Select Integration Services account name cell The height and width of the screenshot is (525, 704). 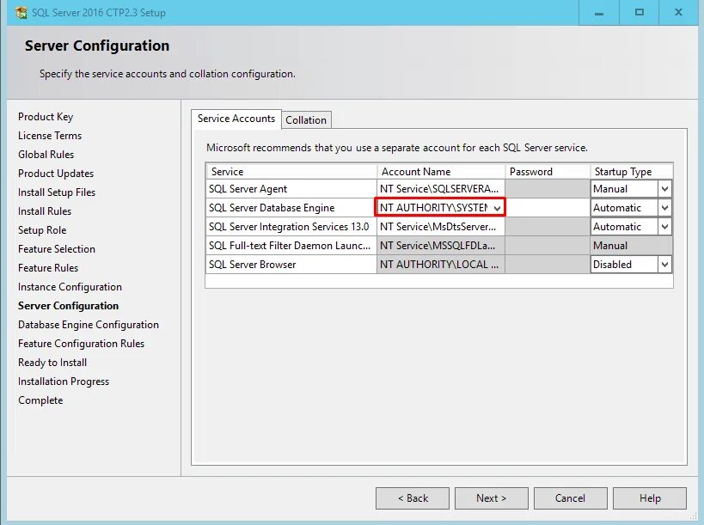coord(440,227)
